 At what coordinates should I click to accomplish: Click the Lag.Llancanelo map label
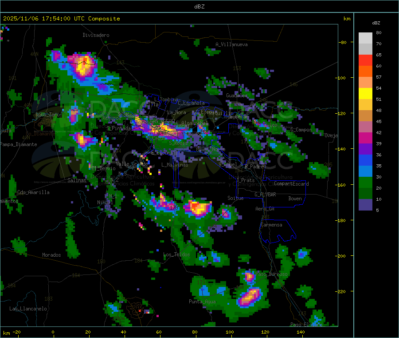28,309
